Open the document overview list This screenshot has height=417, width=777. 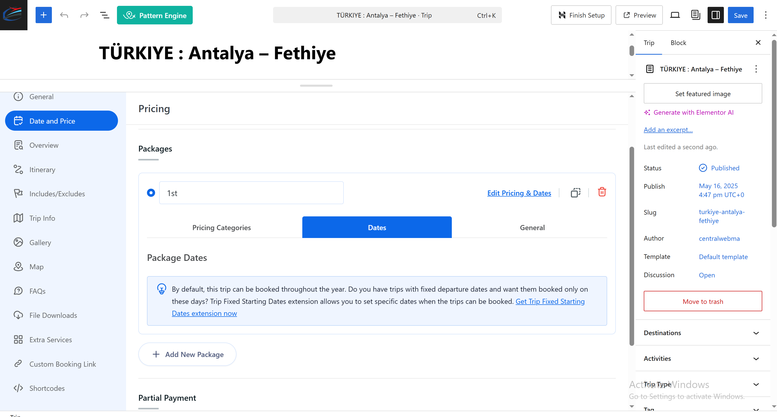pos(104,15)
